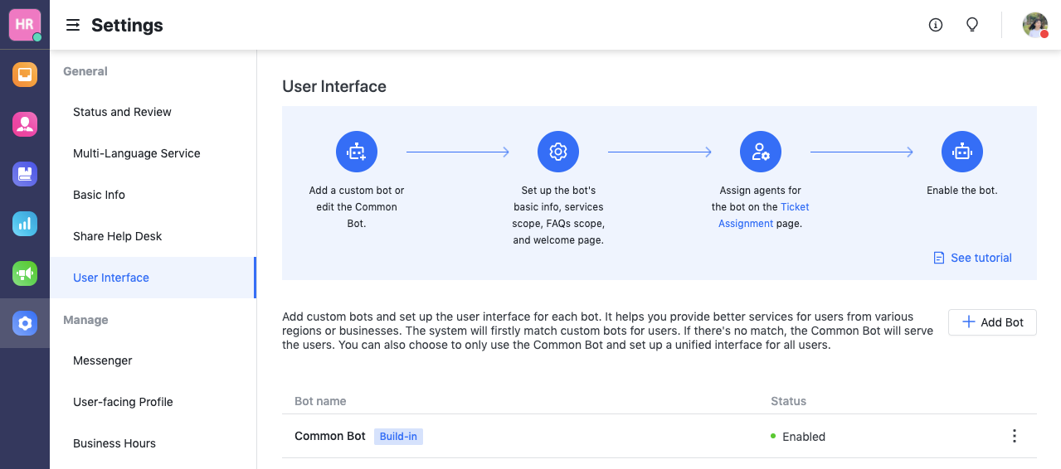The height and width of the screenshot is (469, 1061).
Task: Click the HR help desk logo
Action: click(25, 25)
